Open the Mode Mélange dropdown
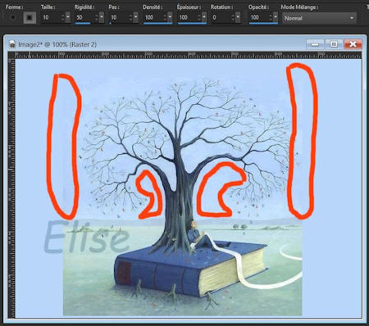The width and height of the screenshot is (369, 326). pyautogui.click(x=319, y=18)
